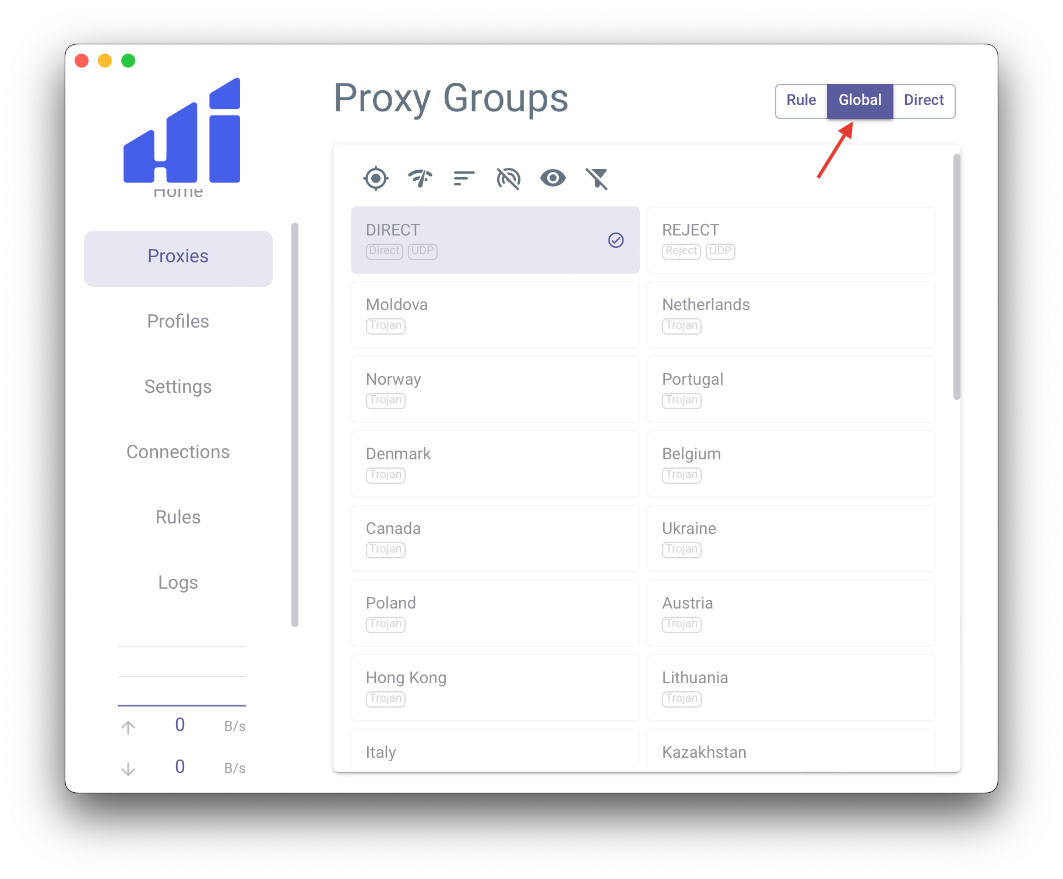This screenshot has height=879, width=1063.
Task: Select the REJECT proxy option
Action: (x=791, y=240)
